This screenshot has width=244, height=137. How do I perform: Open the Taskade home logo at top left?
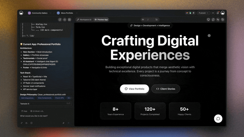21,13
